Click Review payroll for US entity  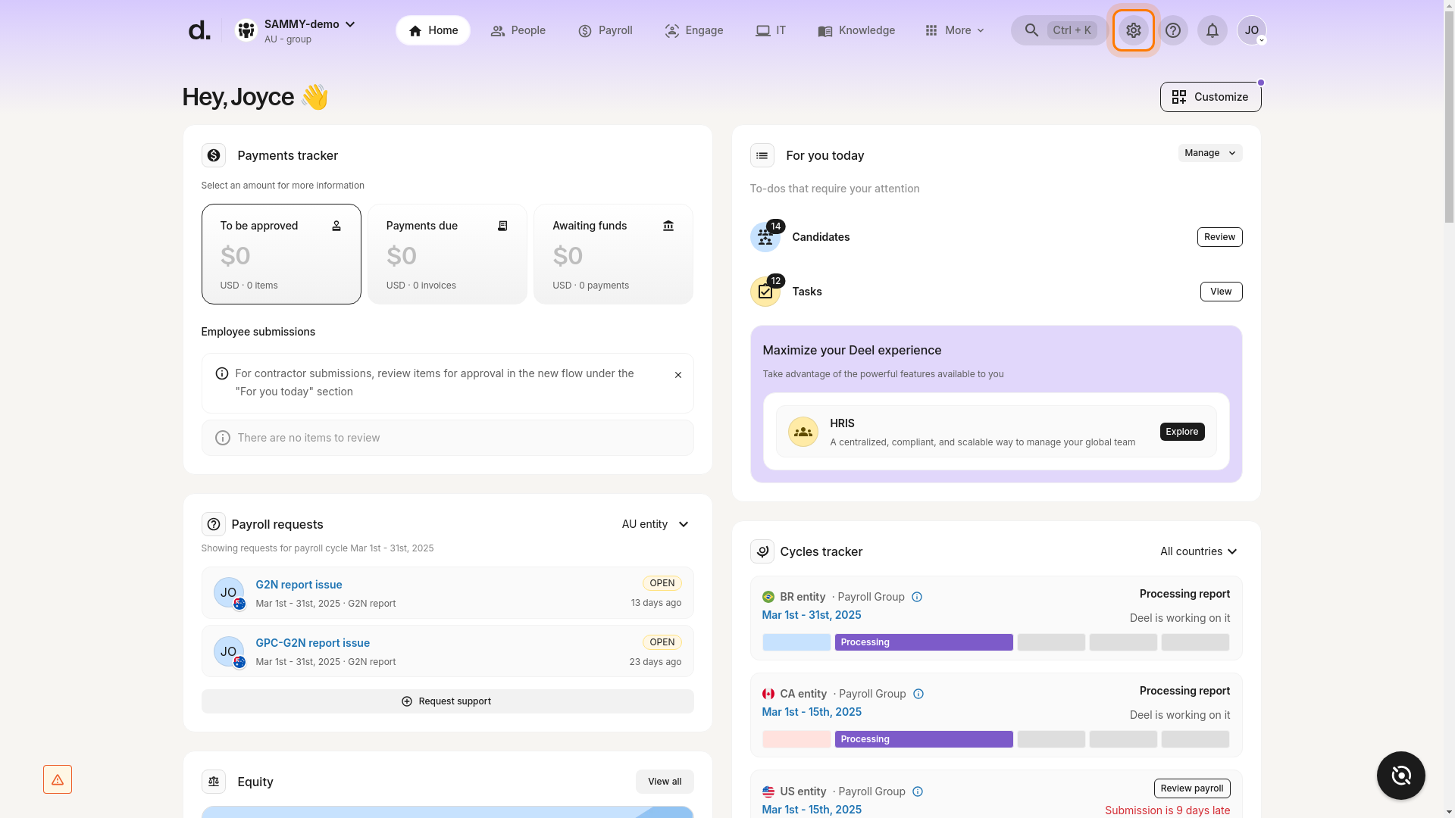pos(1191,788)
